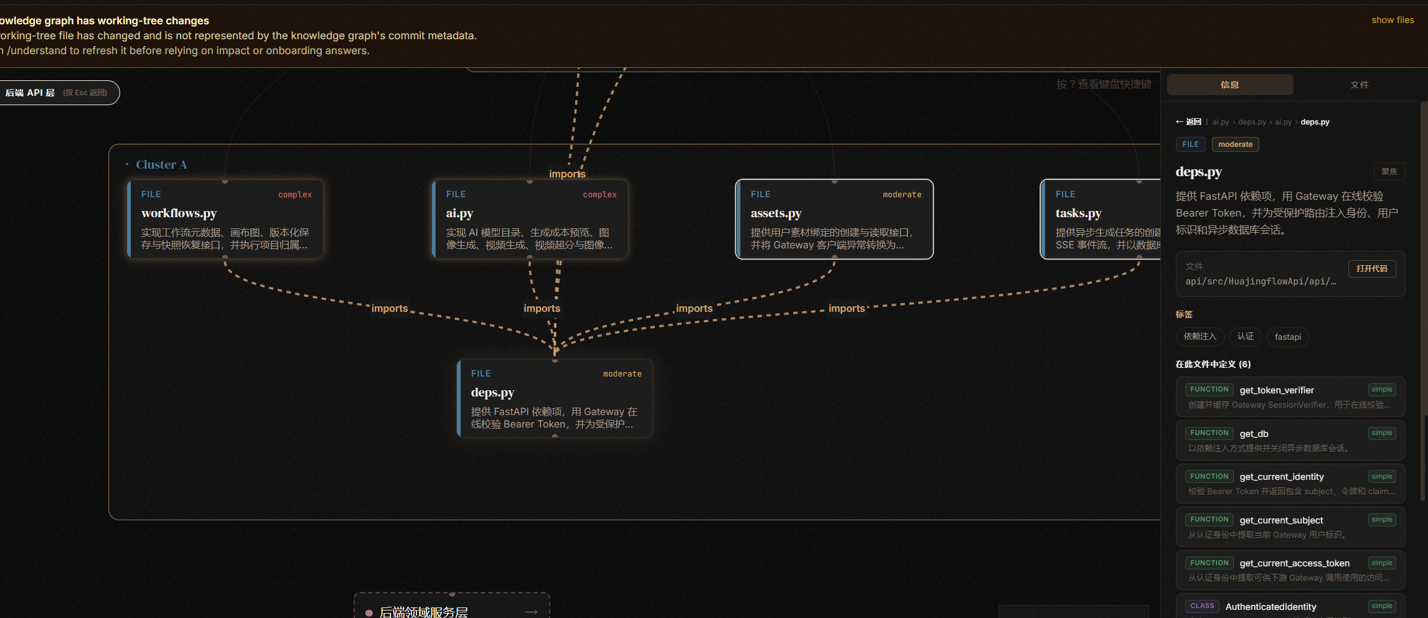Select the tasks.py file node

(1101, 219)
